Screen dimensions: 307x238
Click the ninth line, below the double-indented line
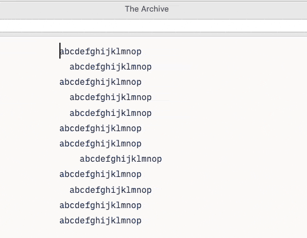pyautogui.click(x=100, y=175)
